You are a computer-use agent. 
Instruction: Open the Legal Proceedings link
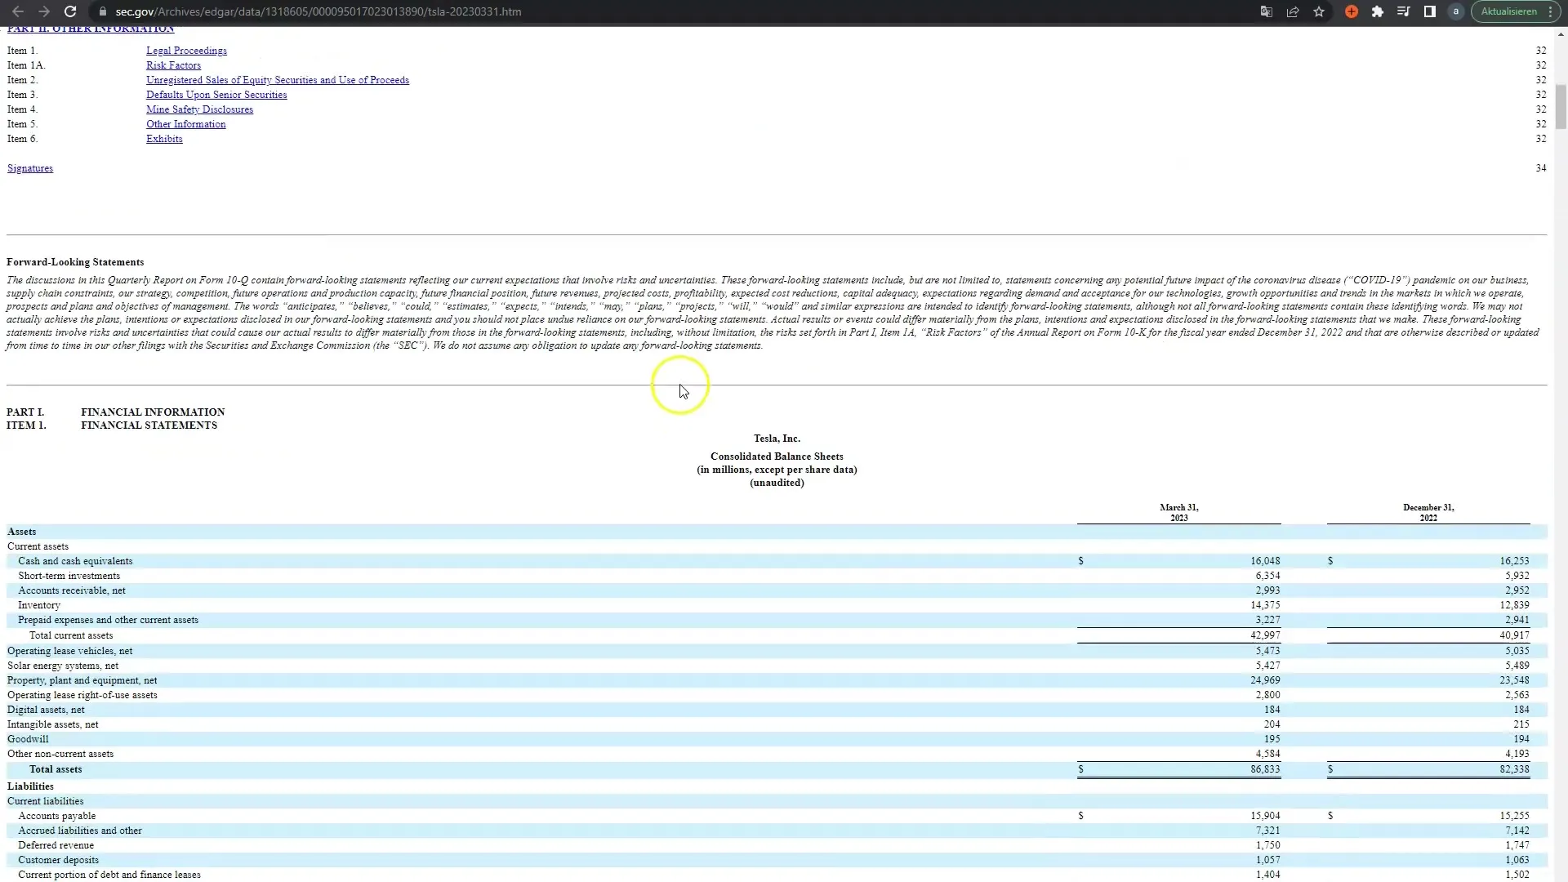186,51
